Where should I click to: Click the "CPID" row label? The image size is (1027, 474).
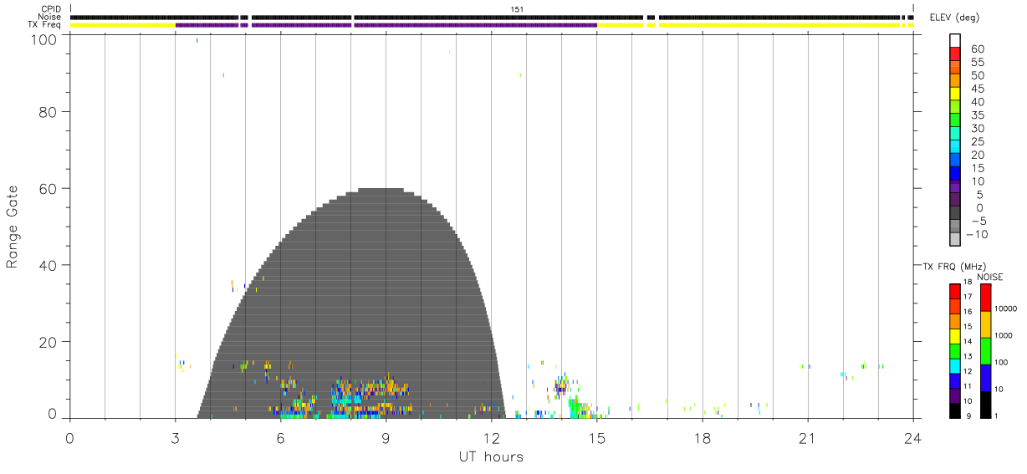52,9
